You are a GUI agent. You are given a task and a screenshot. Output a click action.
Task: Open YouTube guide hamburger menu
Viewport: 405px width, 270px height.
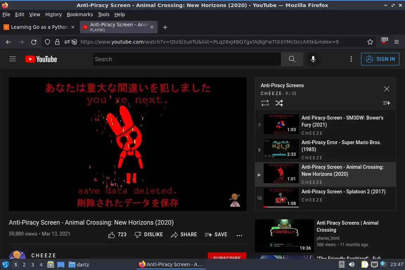tap(13, 59)
